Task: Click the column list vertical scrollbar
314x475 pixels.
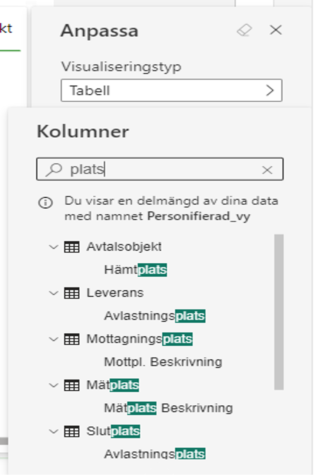Action: [279, 312]
